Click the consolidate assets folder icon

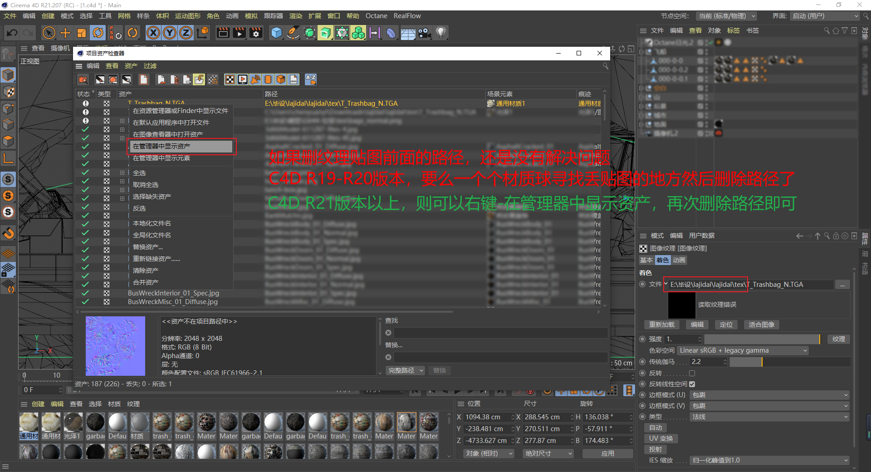pos(200,80)
